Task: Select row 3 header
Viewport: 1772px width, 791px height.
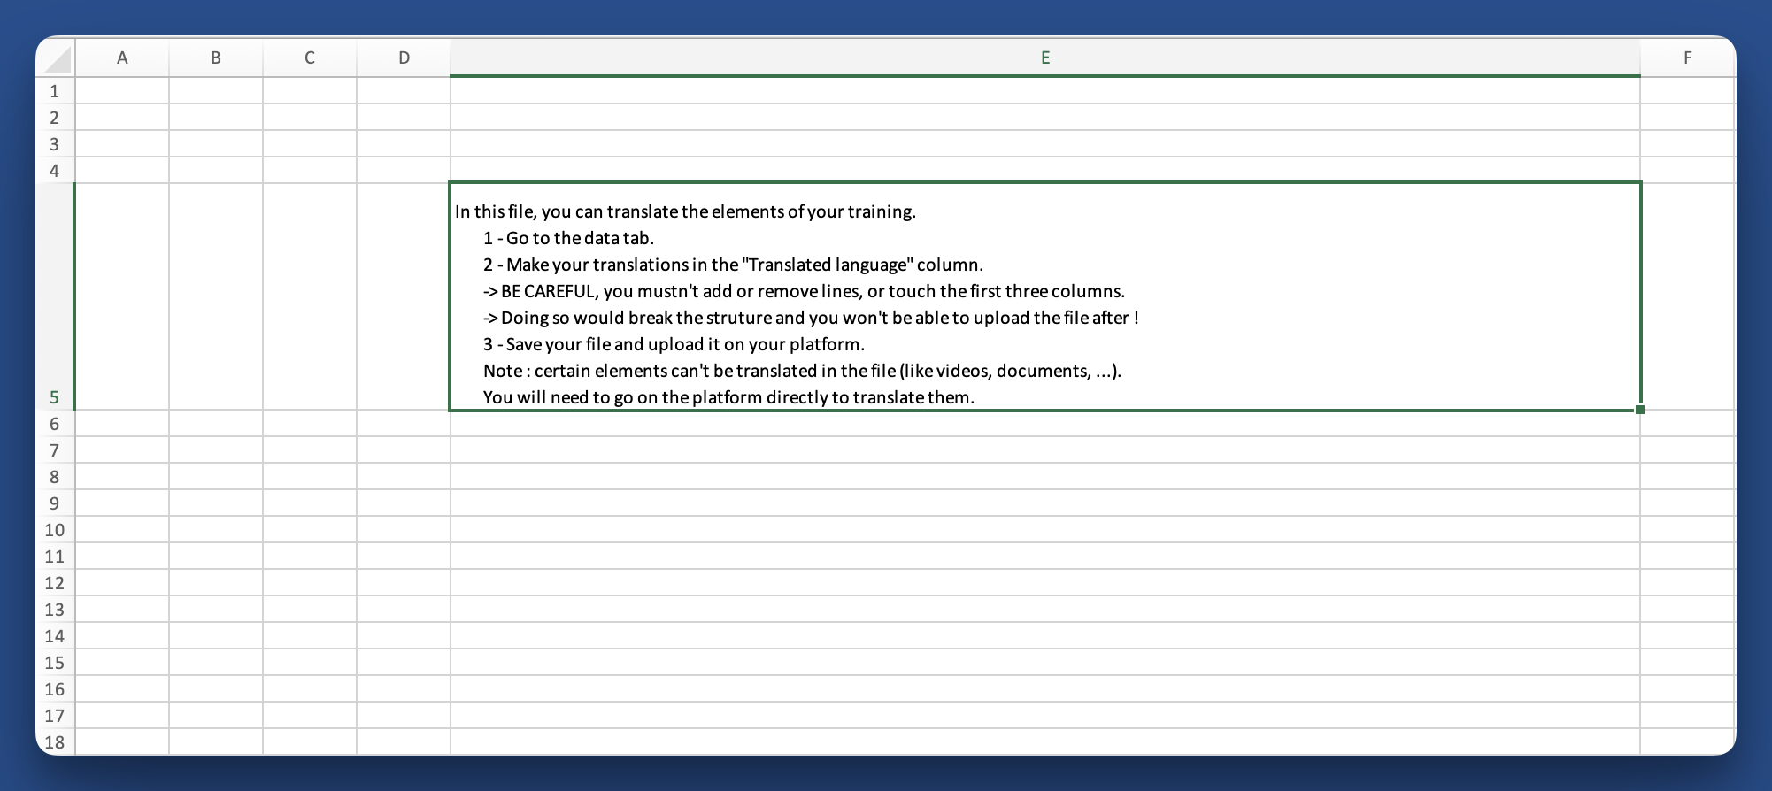Action: point(55,144)
